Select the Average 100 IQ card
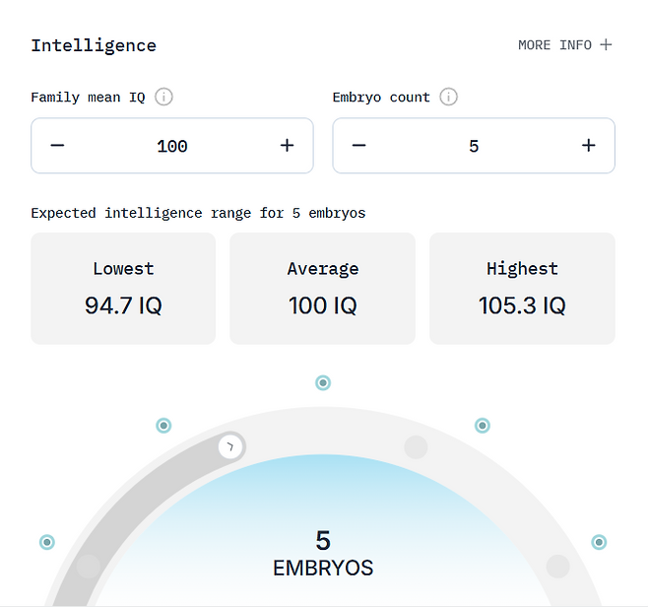This screenshot has width=648, height=607. click(322, 288)
